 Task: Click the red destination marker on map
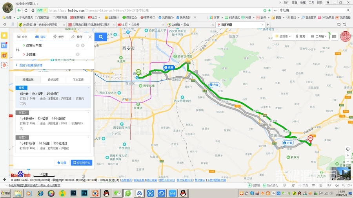click(311, 138)
